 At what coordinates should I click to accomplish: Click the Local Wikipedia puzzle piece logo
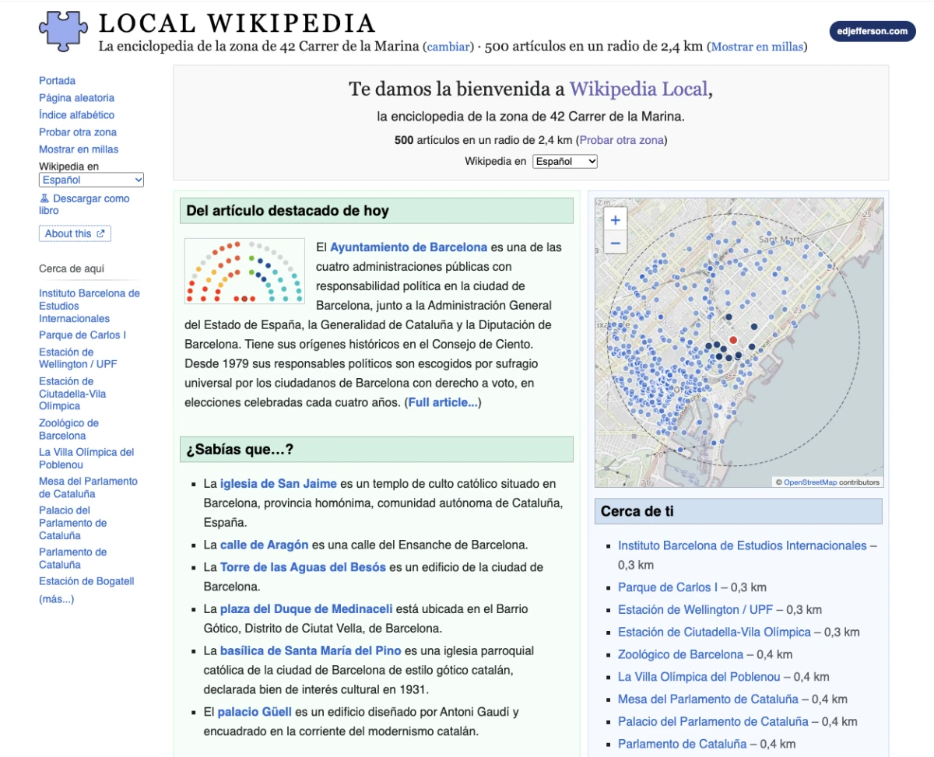[65, 30]
